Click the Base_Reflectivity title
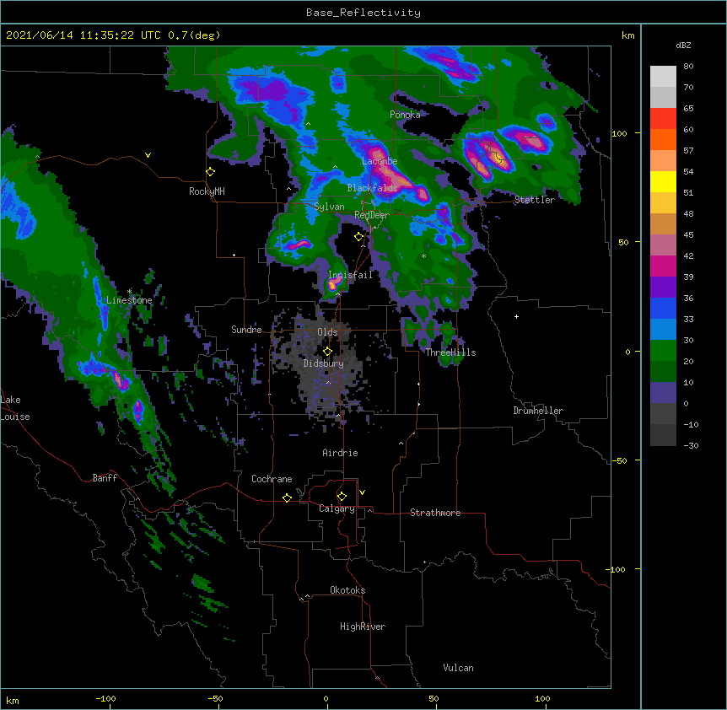 click(363, 13)
